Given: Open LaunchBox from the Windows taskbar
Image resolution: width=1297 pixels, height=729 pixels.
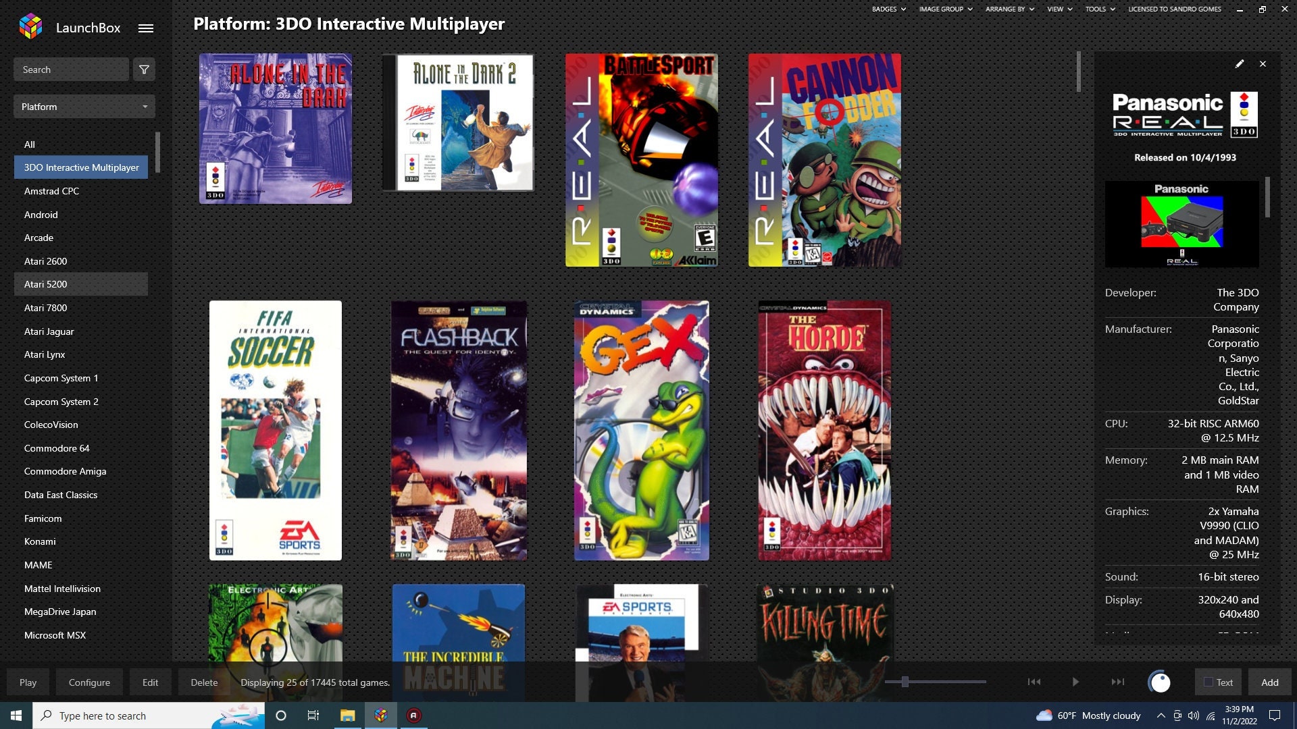Looking at the screenshot, I should 381,715.
